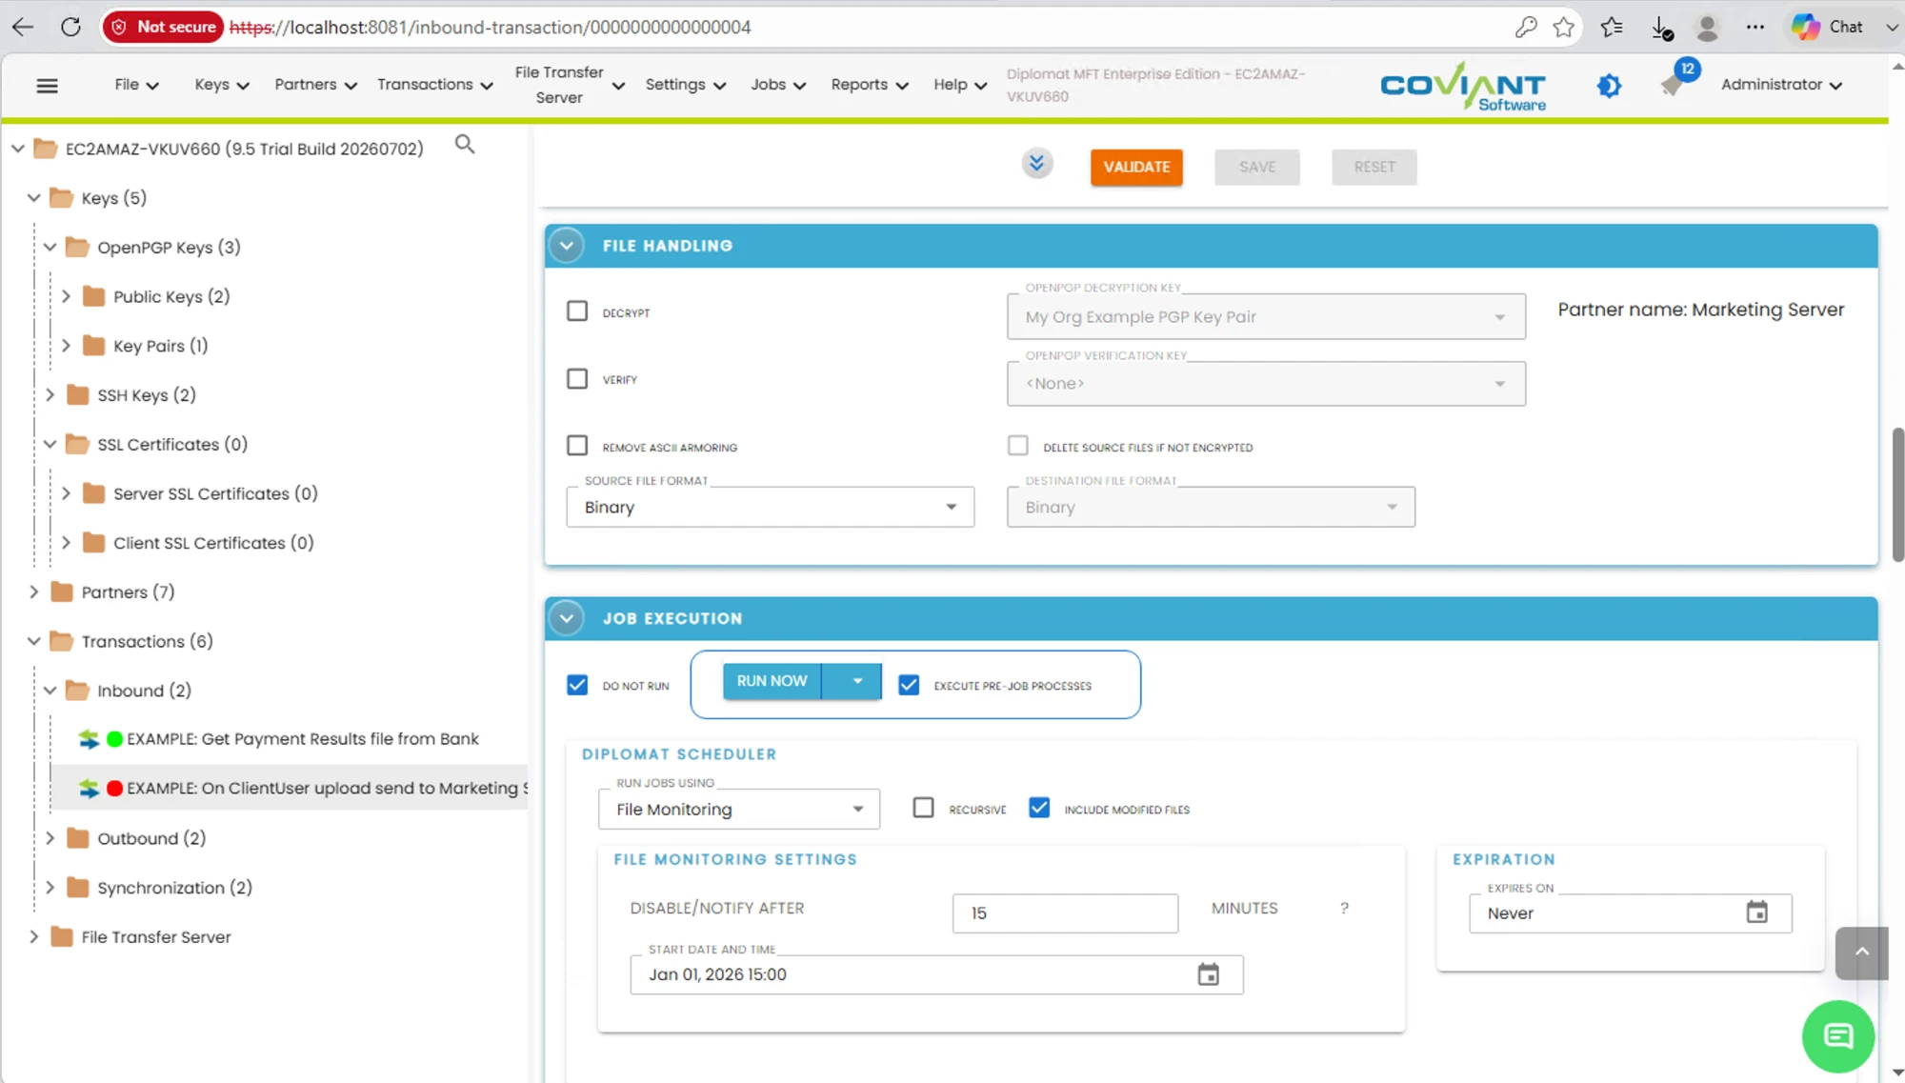Click the Run Now button
This screenshot has width=1905, height=1083.
tap(772, 681)
